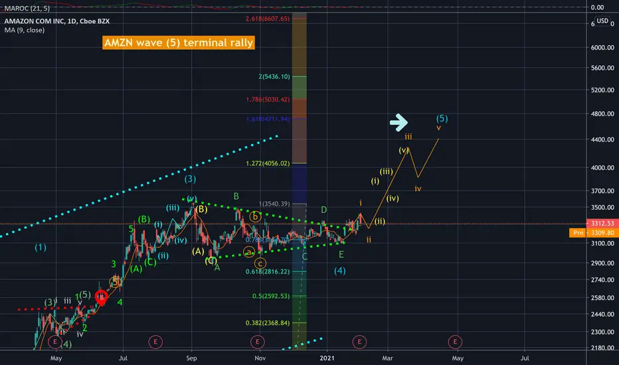Image resolution: width=619 pixels, height=365 pixels.
Task: Click the 2180.00 price axis label
Action: point(602,348)
